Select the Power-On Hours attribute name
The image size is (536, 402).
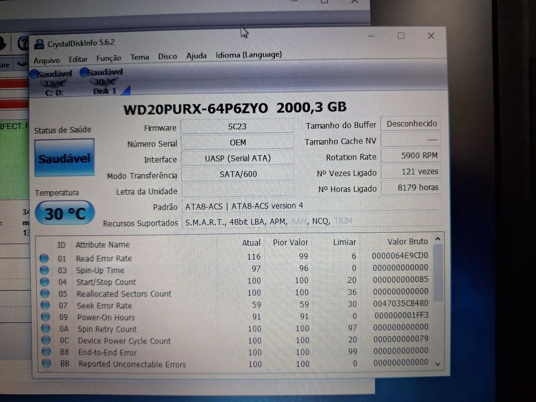pos(106,317)
